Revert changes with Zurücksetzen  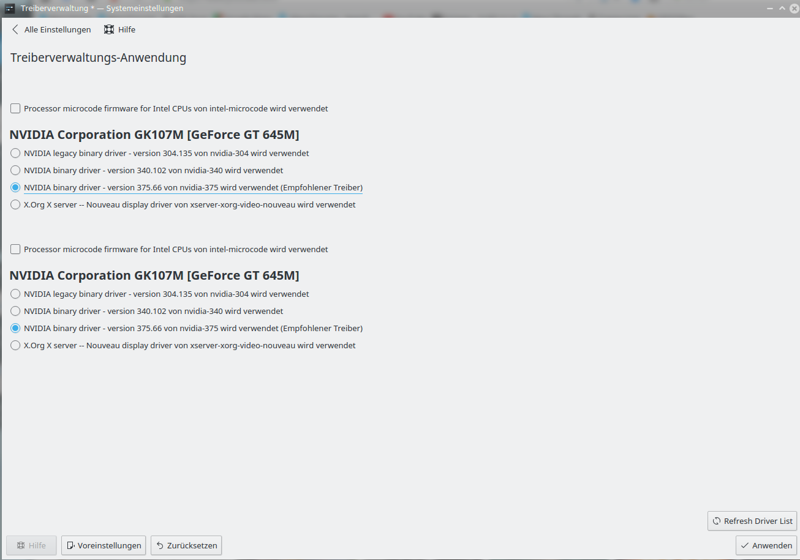pyautogui.click(x=186, y=545)
